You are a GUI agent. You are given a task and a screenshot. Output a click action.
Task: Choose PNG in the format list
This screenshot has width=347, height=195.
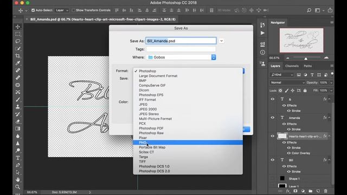(188, 142)
